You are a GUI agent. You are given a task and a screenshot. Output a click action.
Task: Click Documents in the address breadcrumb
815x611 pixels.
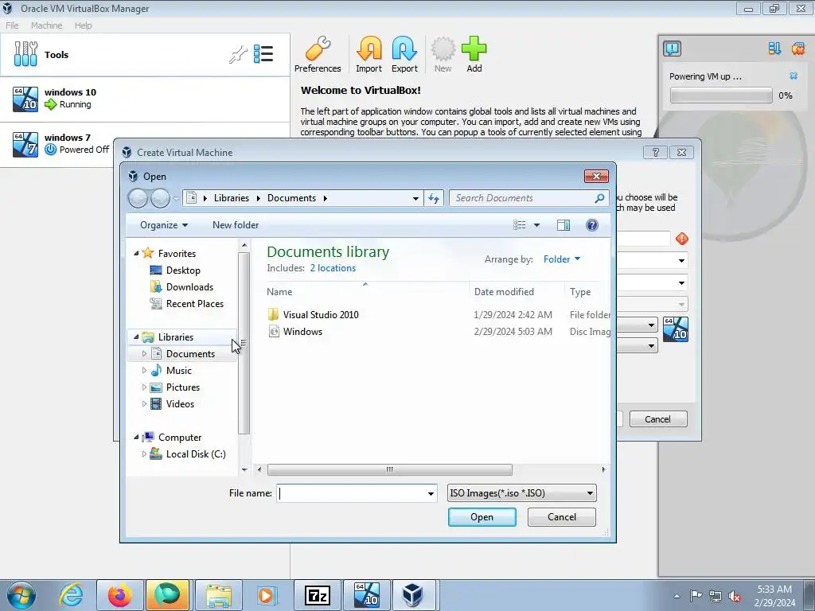[291, 198]
